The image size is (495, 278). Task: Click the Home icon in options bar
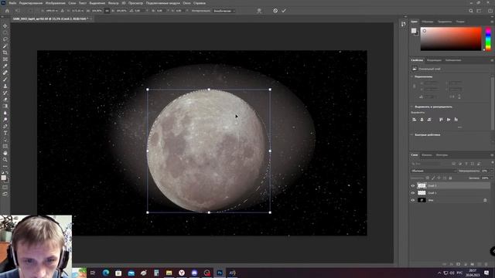pyautogui.click(x=7, y=11)
